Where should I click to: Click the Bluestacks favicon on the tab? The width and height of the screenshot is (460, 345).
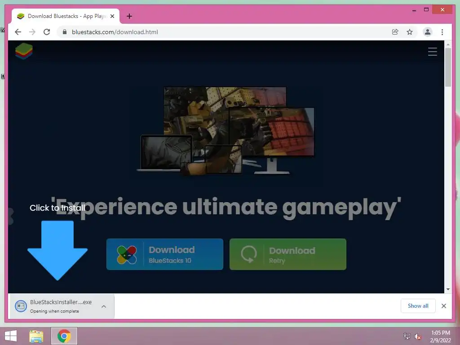pyautogui.click(x=21, y=16)
